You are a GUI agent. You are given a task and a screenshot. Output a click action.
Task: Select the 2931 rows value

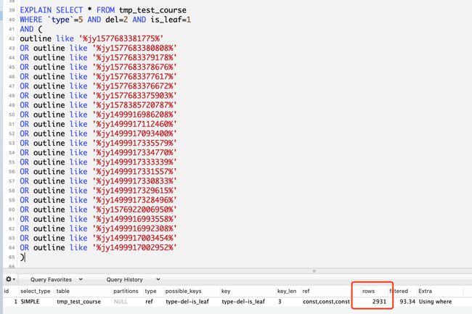[379, 302]
